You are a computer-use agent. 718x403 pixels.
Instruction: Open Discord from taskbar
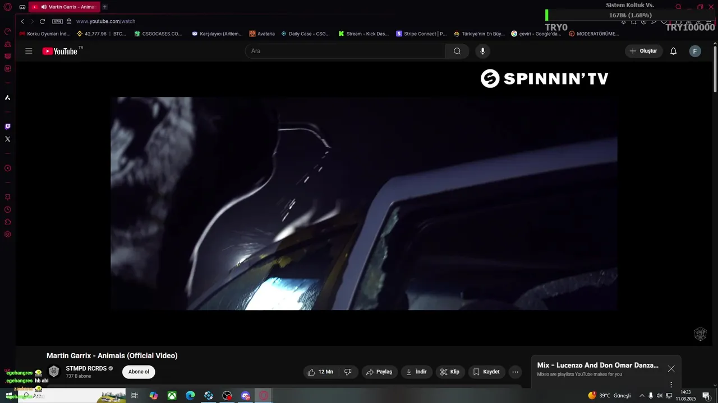[x=246, y=396]
